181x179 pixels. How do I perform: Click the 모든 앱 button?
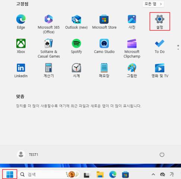pyautogui.click(x=153, y=4)
